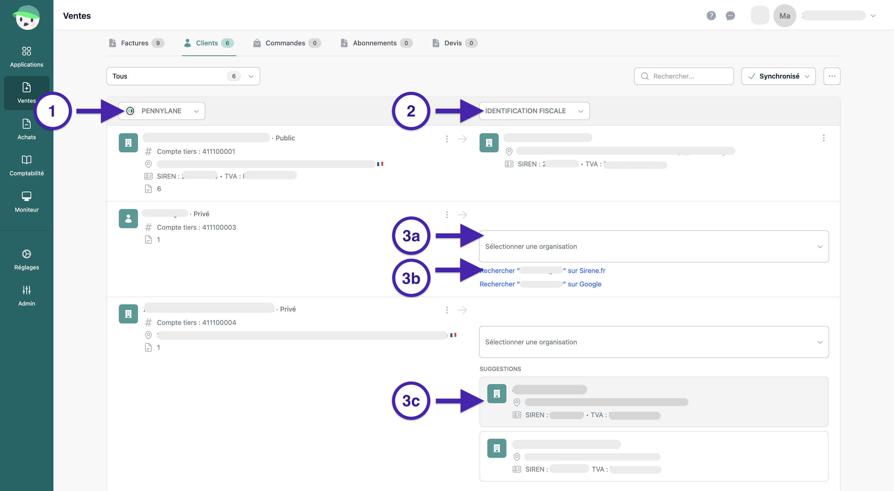
Task: Open organisation selector for client 411100003
Action: point(654,246)
